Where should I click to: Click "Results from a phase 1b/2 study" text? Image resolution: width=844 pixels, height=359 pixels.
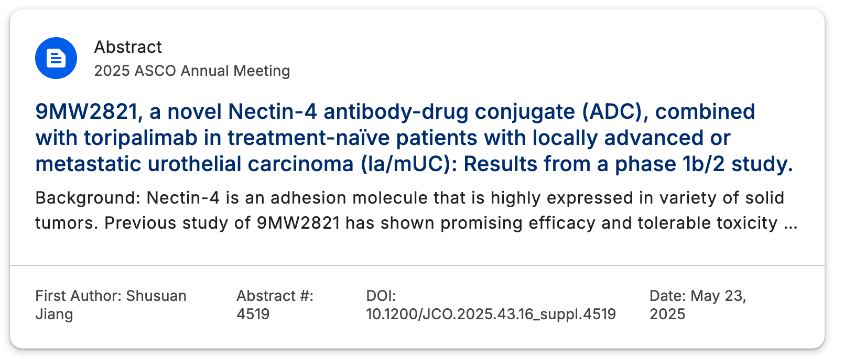tap(628, 164)
